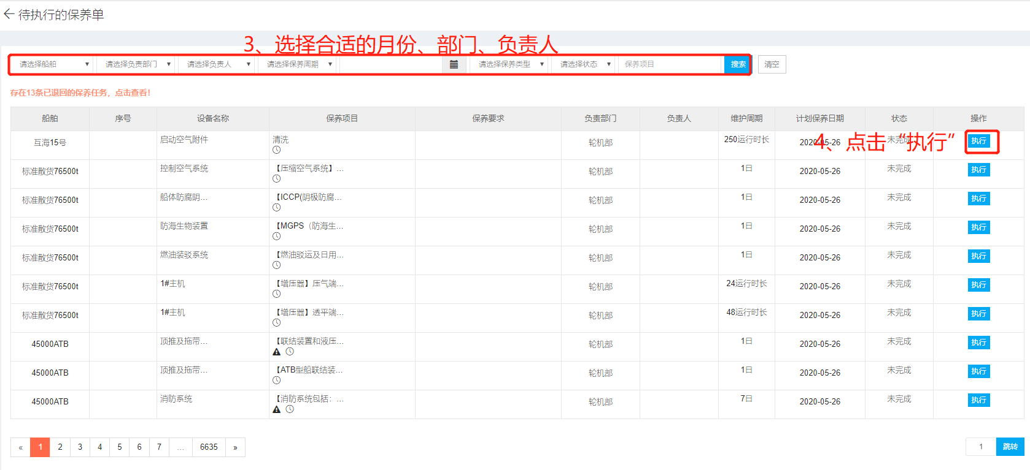Image resolution: width=1030 pixels, height=470 pixels.
Task: Click 执行 for the 船体防腐阴… row
Action: coord(978,199)
